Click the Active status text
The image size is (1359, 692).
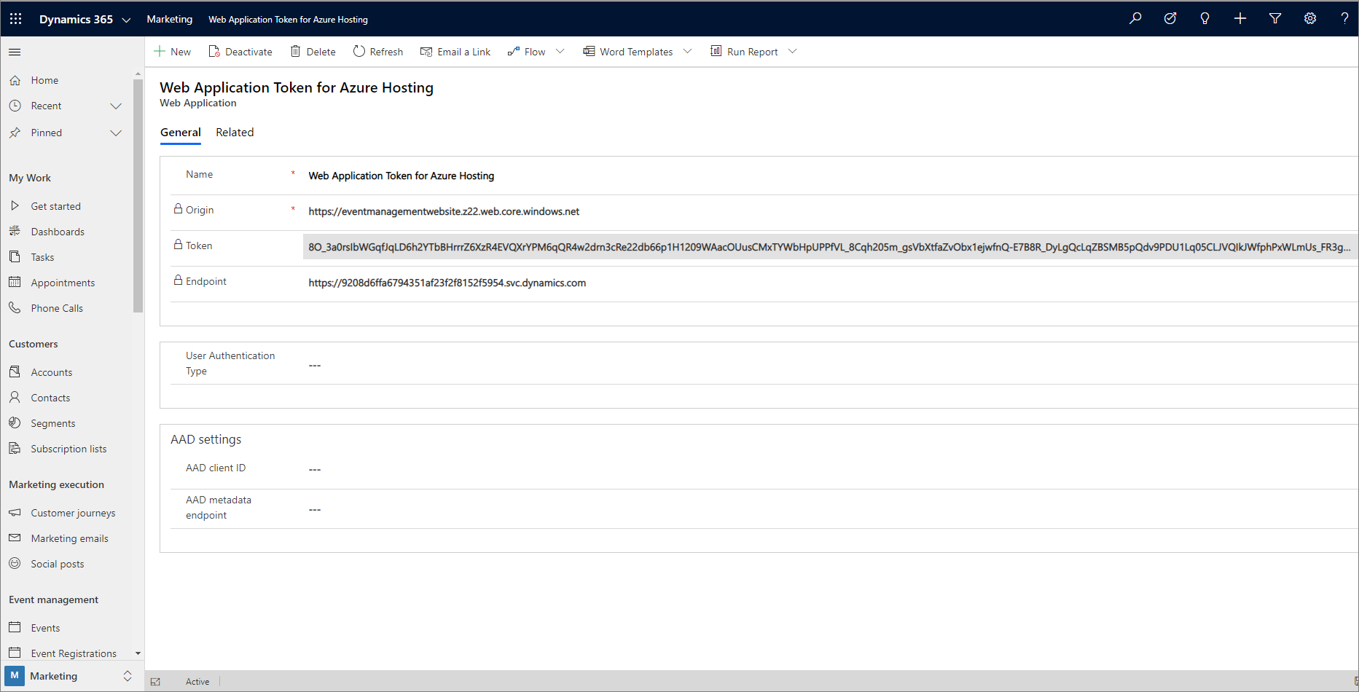point(197,682)
